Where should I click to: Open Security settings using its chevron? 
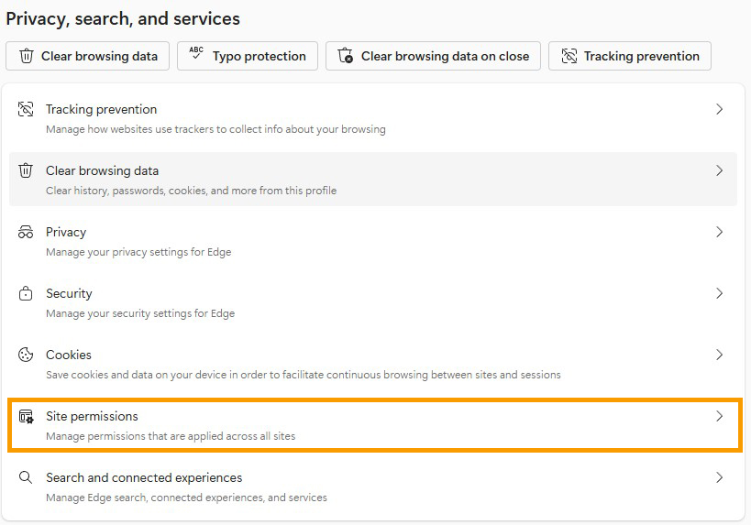pyautogui.click(x=720, y=294)
